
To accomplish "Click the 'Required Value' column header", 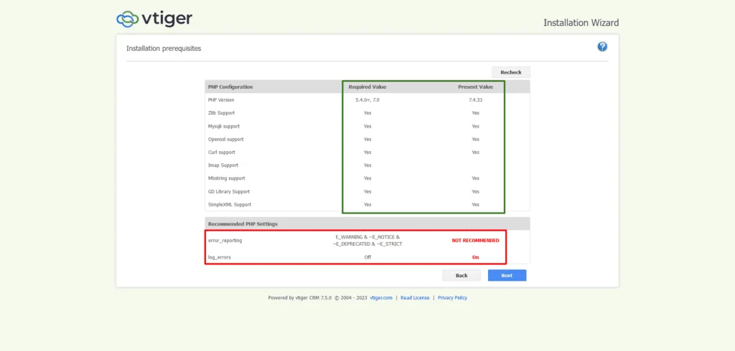I will coord(367,87).
